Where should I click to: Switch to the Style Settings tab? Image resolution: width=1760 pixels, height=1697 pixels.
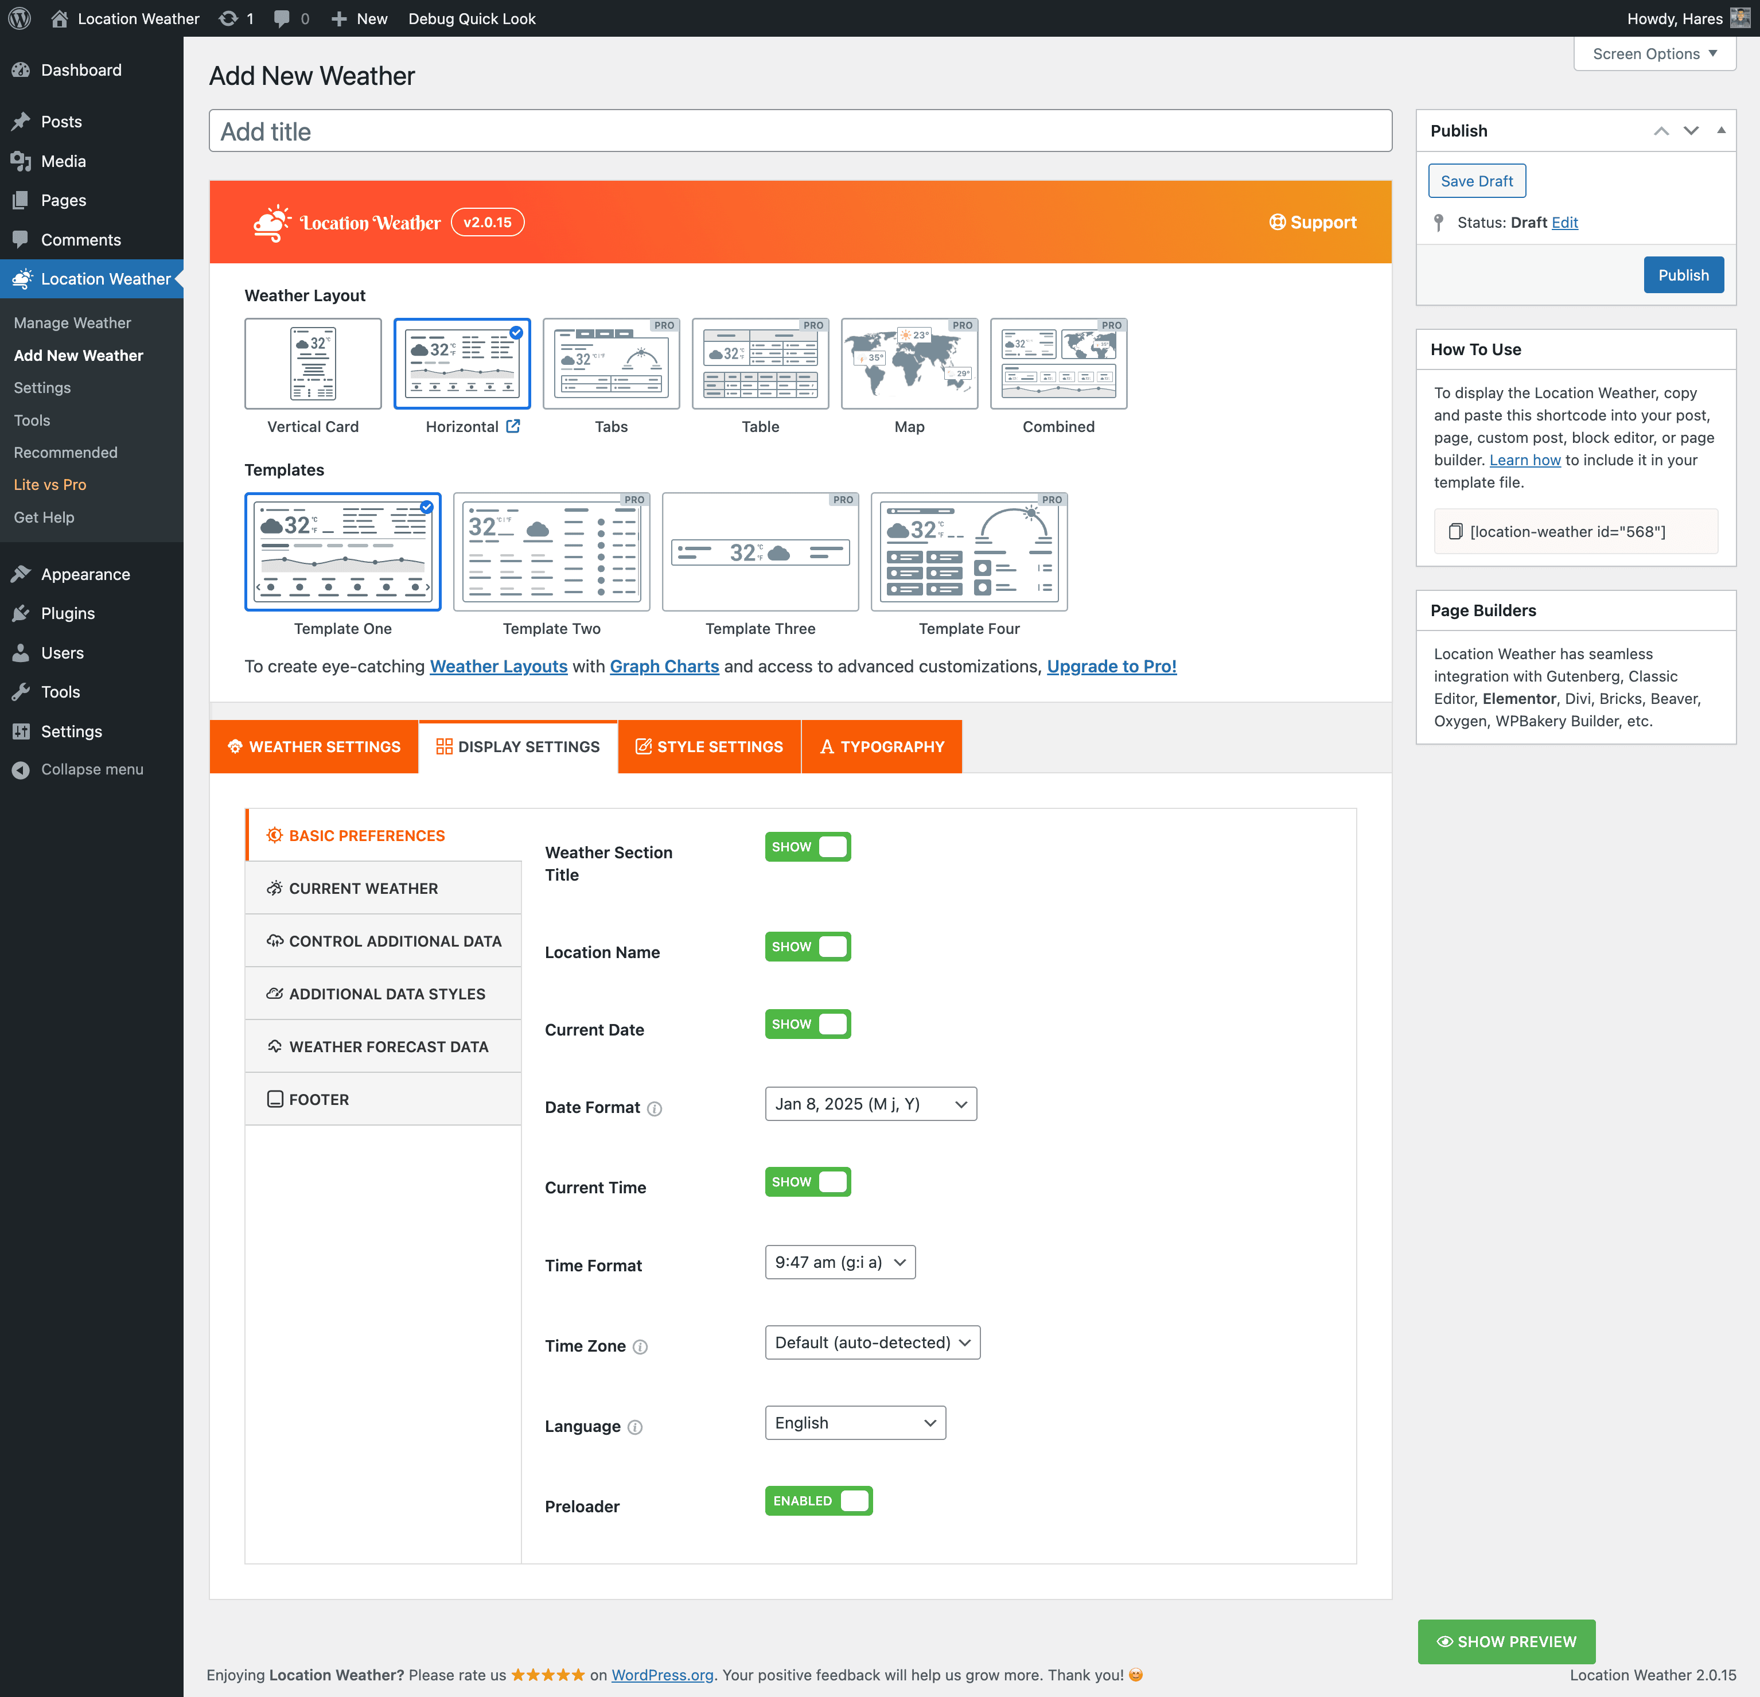(x=710, y=746)
